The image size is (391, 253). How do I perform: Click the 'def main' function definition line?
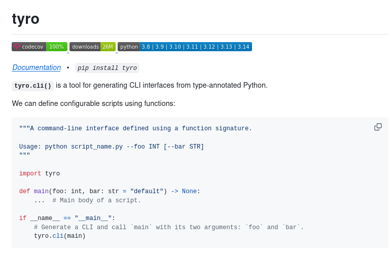[110, 192]
